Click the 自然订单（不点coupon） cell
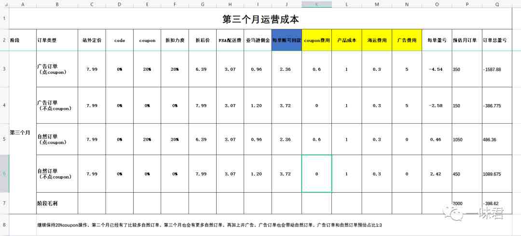Screen dimensions: 521x236 click(x=57, y=173)
